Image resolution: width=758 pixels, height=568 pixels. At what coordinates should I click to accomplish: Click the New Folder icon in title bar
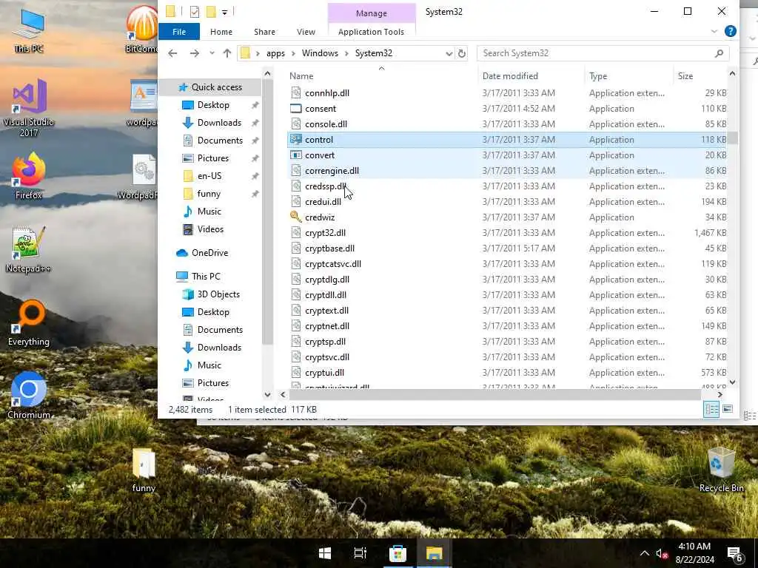pos(211,12)
